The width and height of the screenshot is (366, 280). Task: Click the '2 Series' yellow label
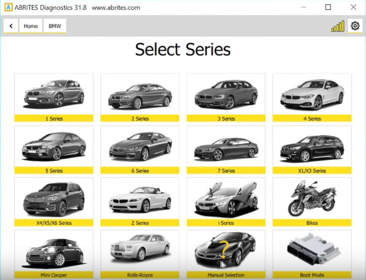point(140,118)
